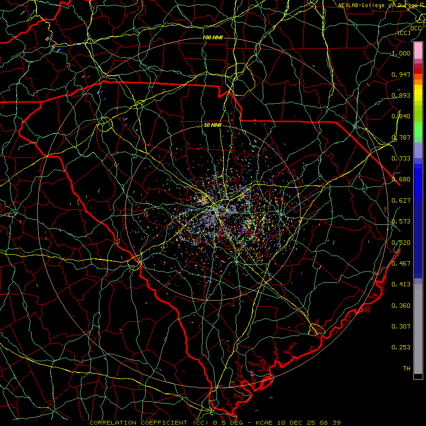The image size is (426, 426).
Task: Select the 0.733 legend value
Action: point(401,158)
